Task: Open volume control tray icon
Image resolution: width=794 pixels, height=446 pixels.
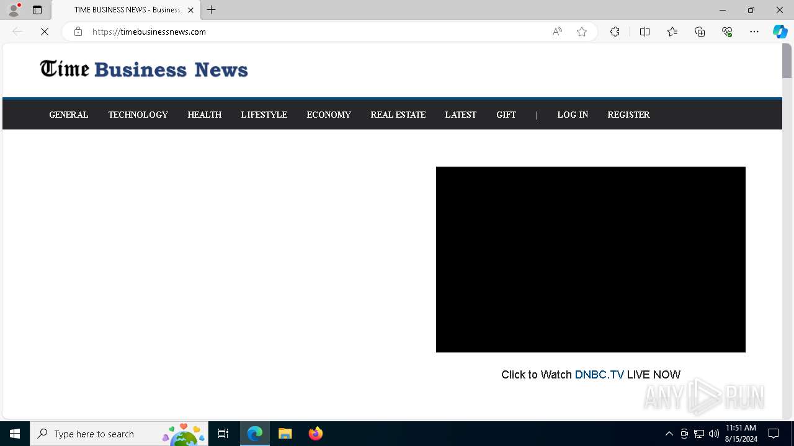Action: coord(714,434)
